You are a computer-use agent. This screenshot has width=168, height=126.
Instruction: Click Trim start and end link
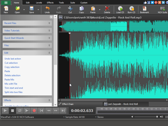coord(14,88)
